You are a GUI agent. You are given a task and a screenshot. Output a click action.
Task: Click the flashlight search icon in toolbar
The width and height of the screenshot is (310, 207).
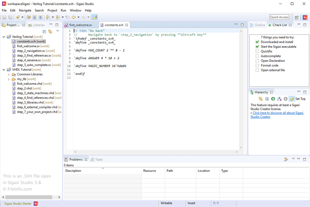[x=18, y=17]
